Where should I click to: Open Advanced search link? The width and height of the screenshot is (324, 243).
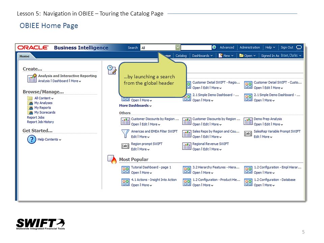(x=227, y=47)
